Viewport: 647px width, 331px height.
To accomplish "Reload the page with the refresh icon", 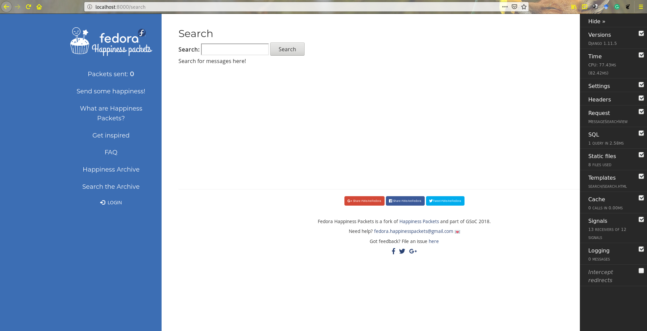I will point(28,7).
